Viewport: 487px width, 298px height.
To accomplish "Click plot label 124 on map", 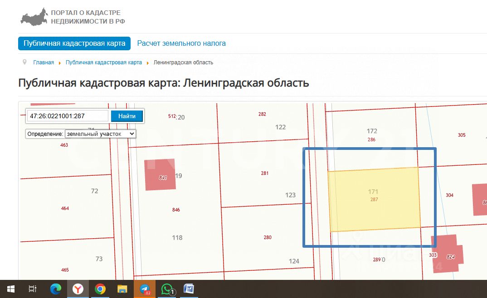I will pyautogui.click(x=294, y=261).
